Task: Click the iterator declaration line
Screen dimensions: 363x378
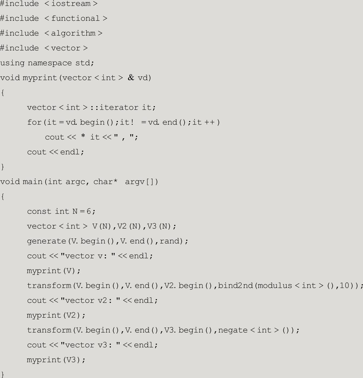Action: point(91,107)
